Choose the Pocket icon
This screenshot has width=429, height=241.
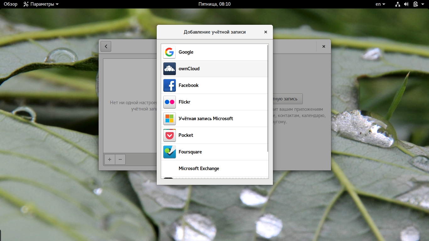(x=169, y=135)
